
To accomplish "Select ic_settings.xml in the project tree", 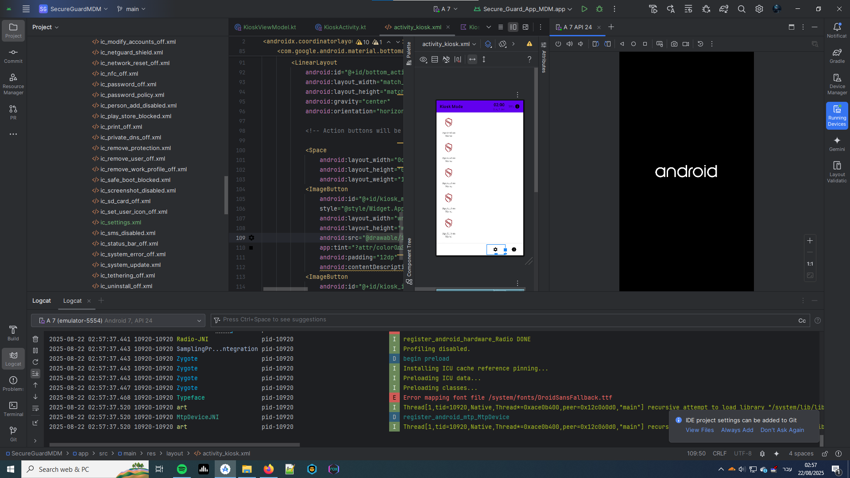I will [120, 222].
